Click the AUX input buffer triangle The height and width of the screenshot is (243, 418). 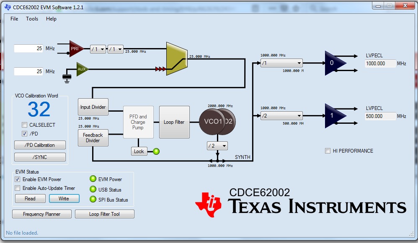[x=82, y=69]
